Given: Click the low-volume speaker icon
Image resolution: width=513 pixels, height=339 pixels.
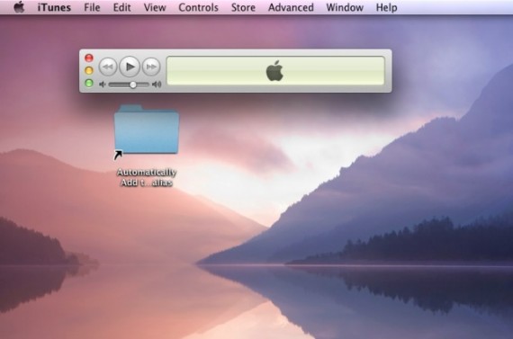Looking at the screenshot, I should coord(103,85).
